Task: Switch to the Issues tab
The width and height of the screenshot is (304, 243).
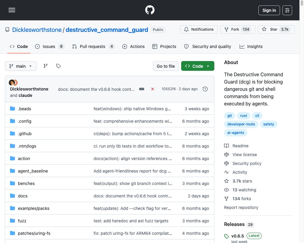Action: [x=50, y=46]
